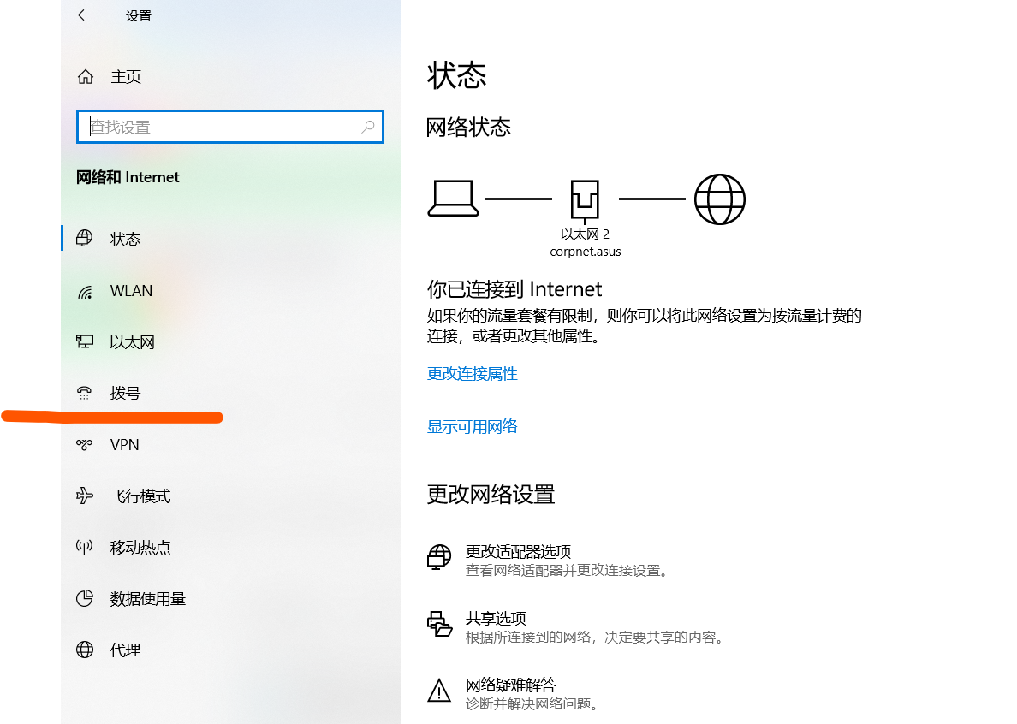Open the WLAN settings via its signal icon
Screen dimensions: 1017x724
point(84,290)
